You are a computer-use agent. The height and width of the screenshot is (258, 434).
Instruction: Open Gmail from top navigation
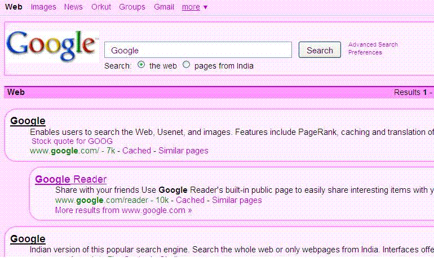(x=164, y=7)
